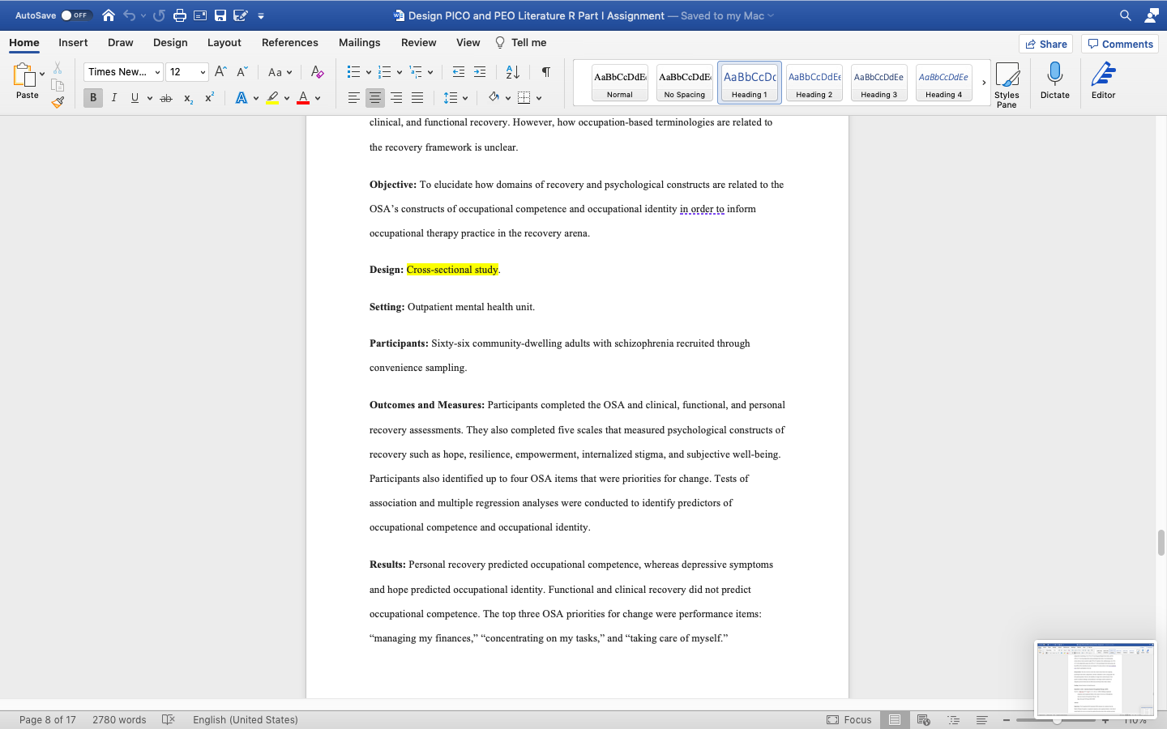Undo the last action
The height and width of the screenshot is (729, 1167).
(x=130, y=15)
